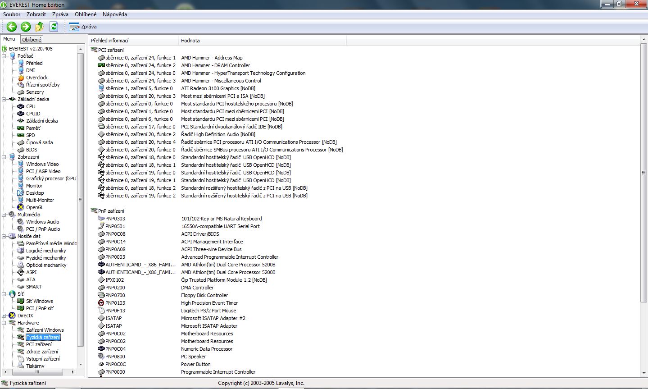Open the Soubor menu
The image size is (648, 389).
[x=12, y=14]
